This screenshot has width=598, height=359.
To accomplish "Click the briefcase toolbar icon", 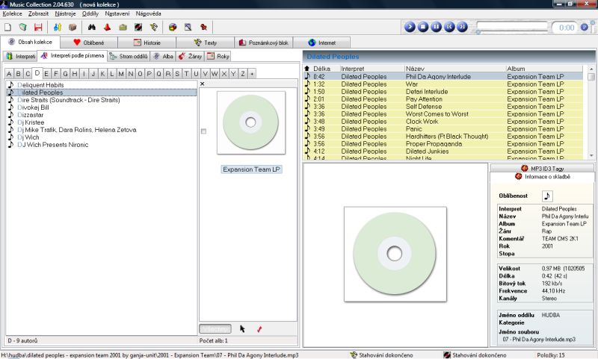I will pos(123,28).
